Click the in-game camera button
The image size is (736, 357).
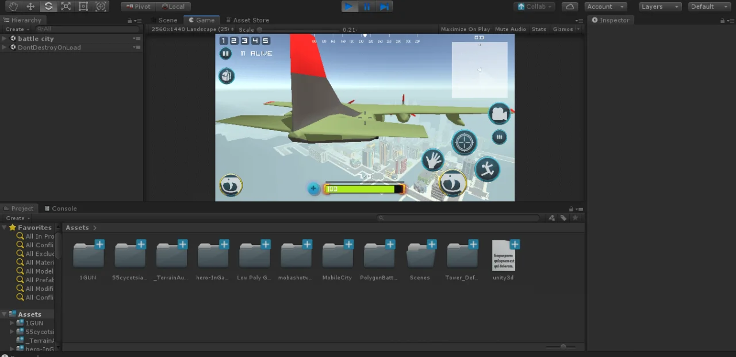coord(499,114)
